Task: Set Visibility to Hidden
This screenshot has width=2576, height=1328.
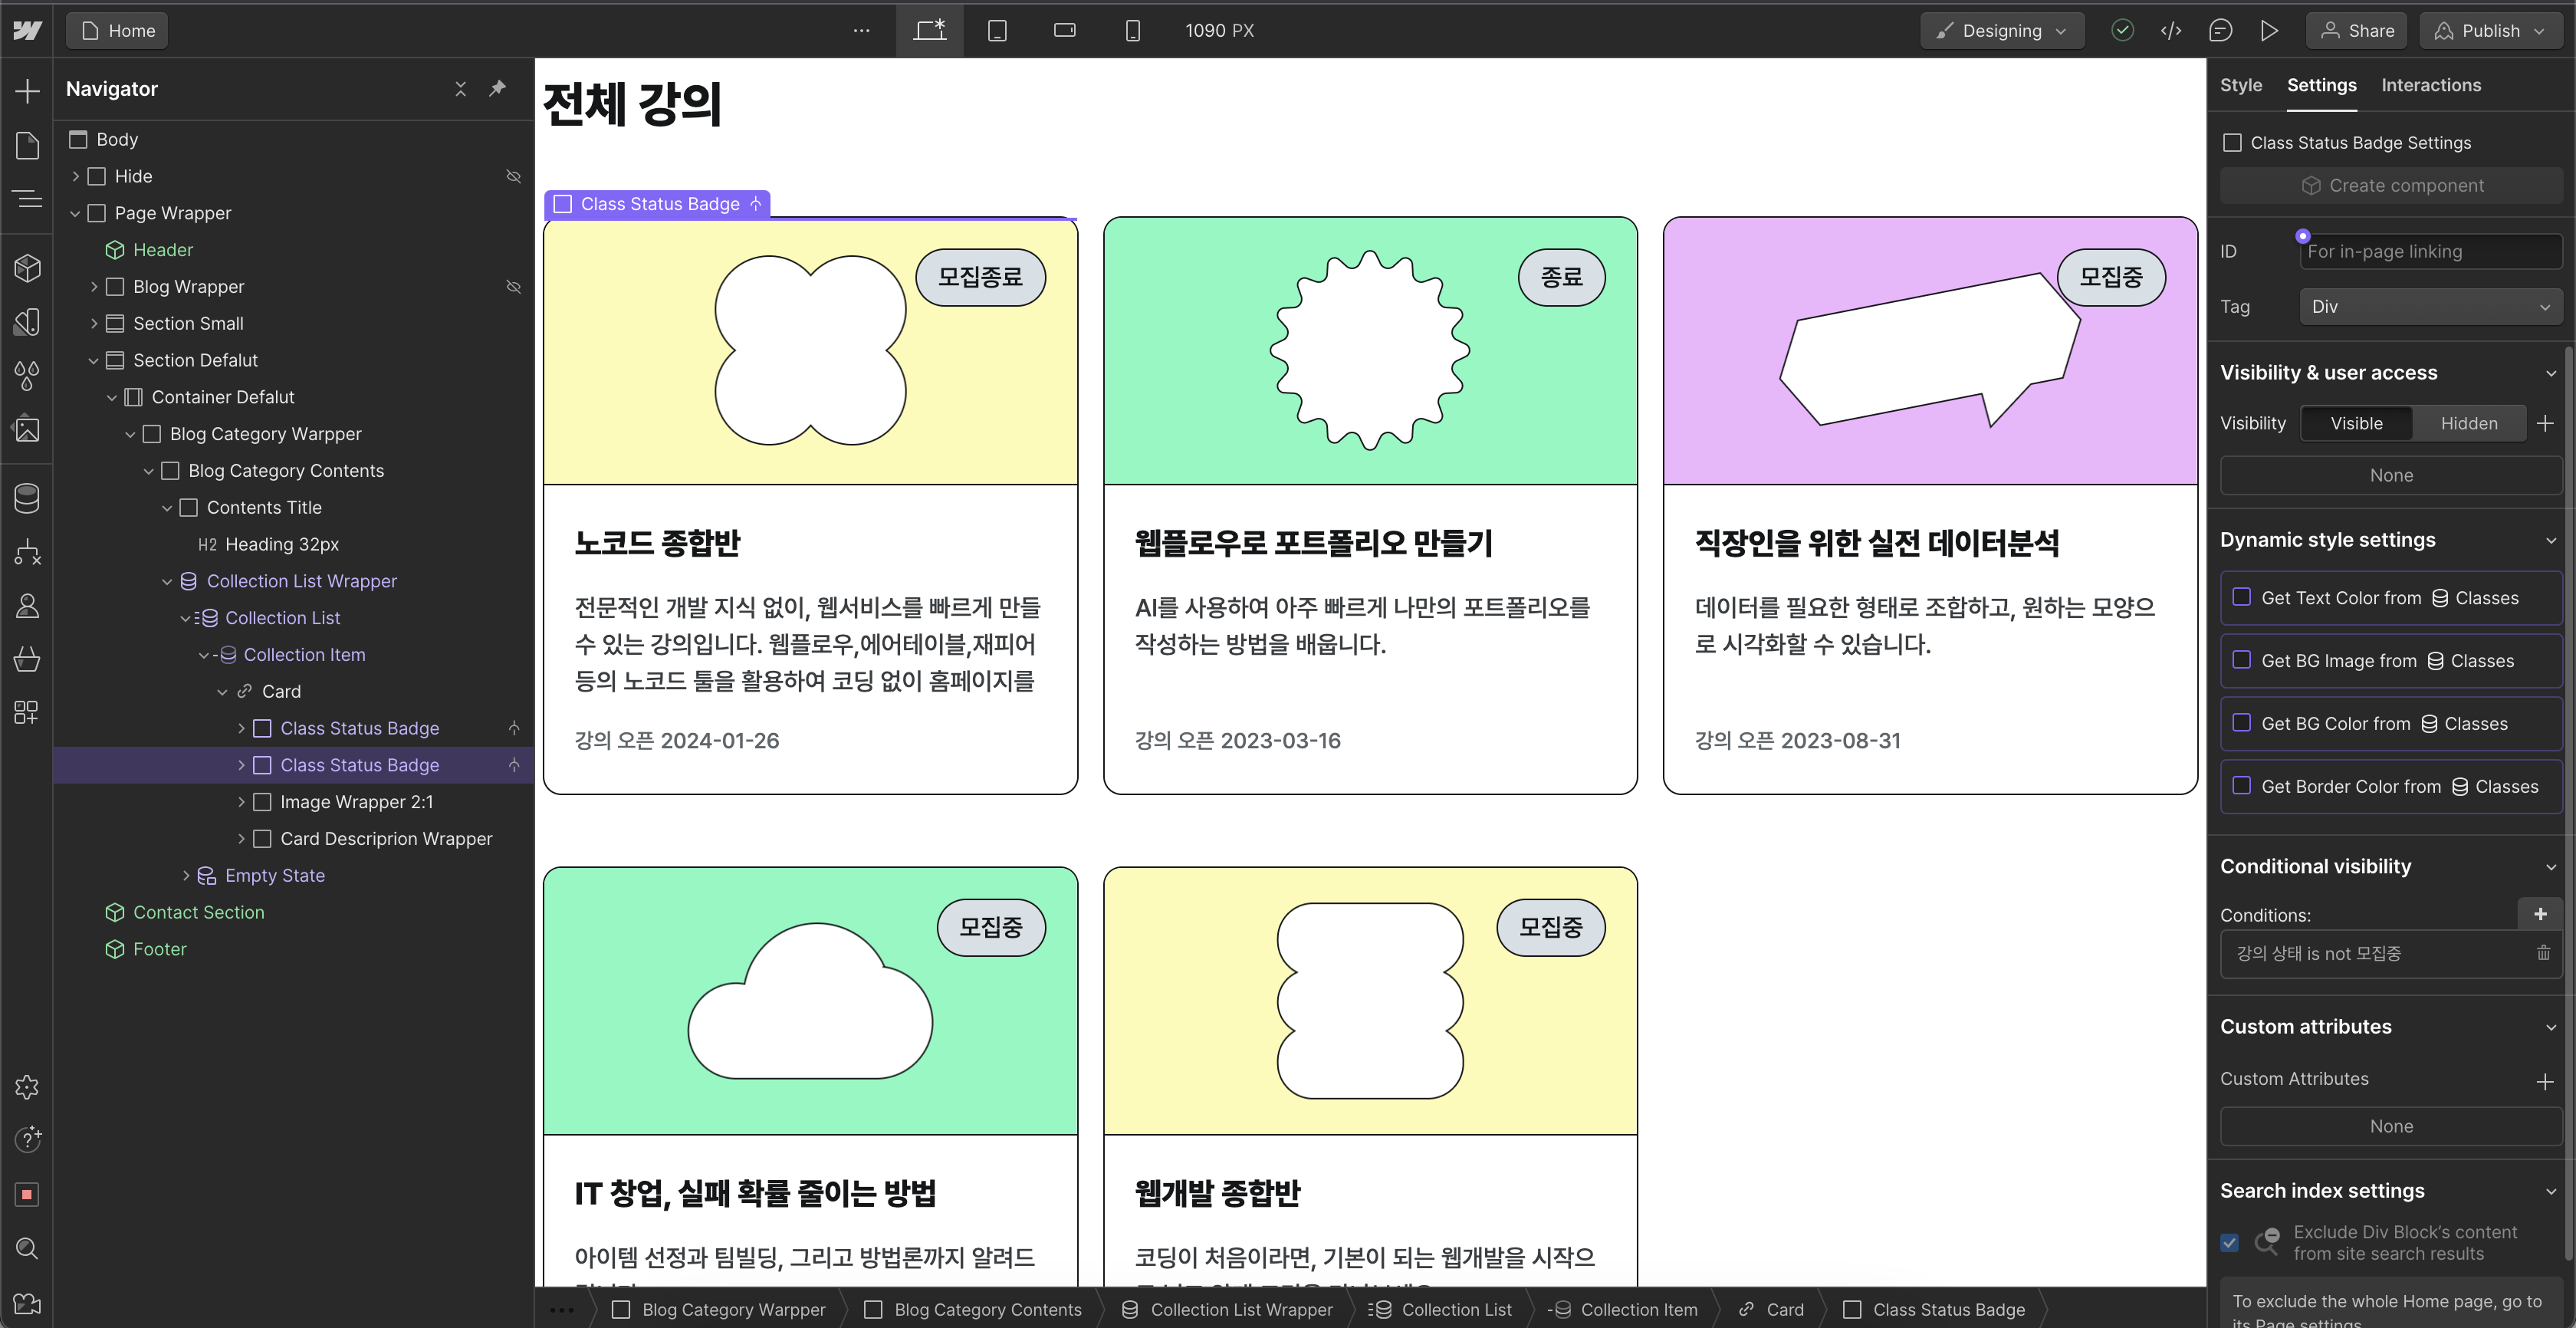Action: click(2469, 423)
